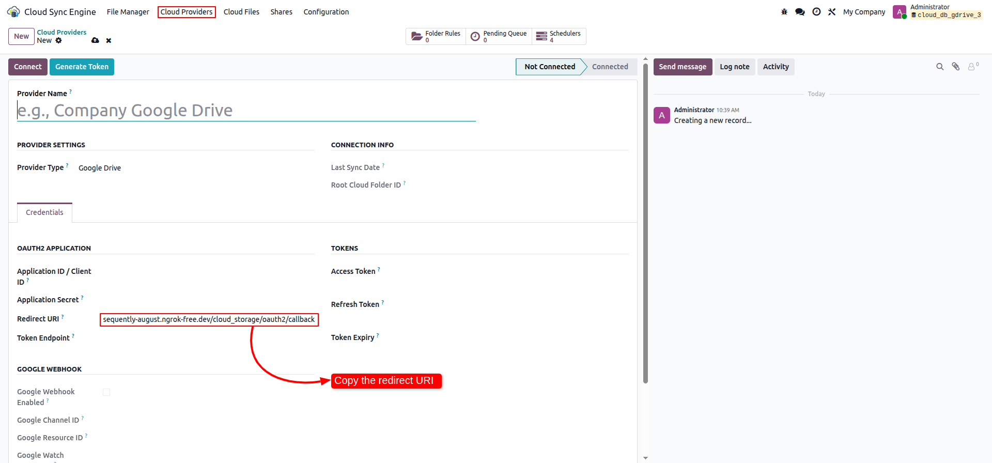This screenshot has height=463, width=992.
Task: Show followers with the person icon
Action: point(973,67)
